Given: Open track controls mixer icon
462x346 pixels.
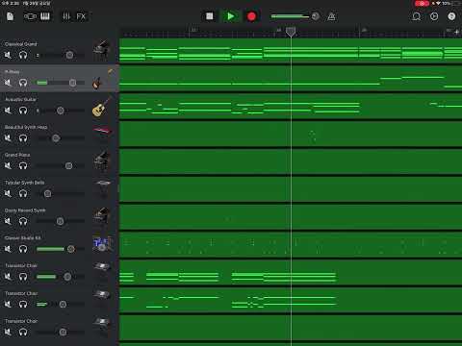Looking at the screenshot, I should 66,16.
